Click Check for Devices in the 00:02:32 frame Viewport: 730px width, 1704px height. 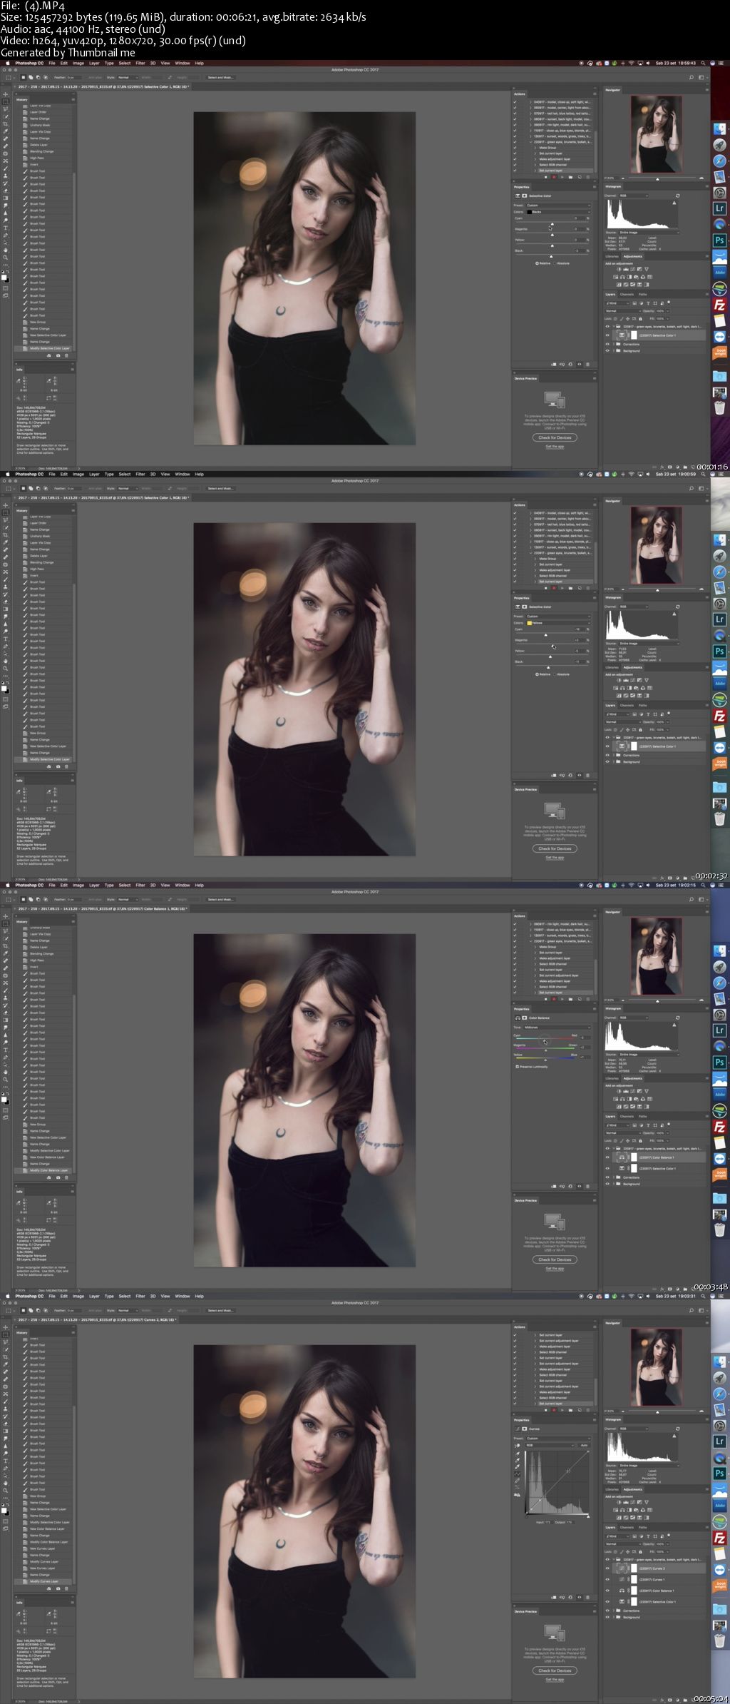[x=555, y=848]
